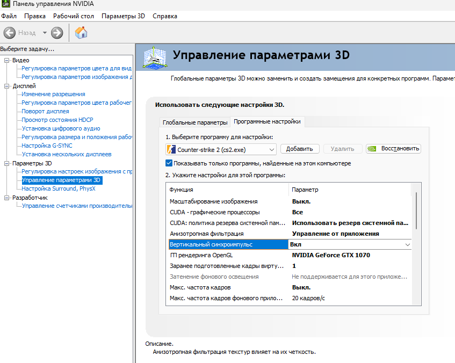
Task: Click the Функция column header
Action: 228,190
